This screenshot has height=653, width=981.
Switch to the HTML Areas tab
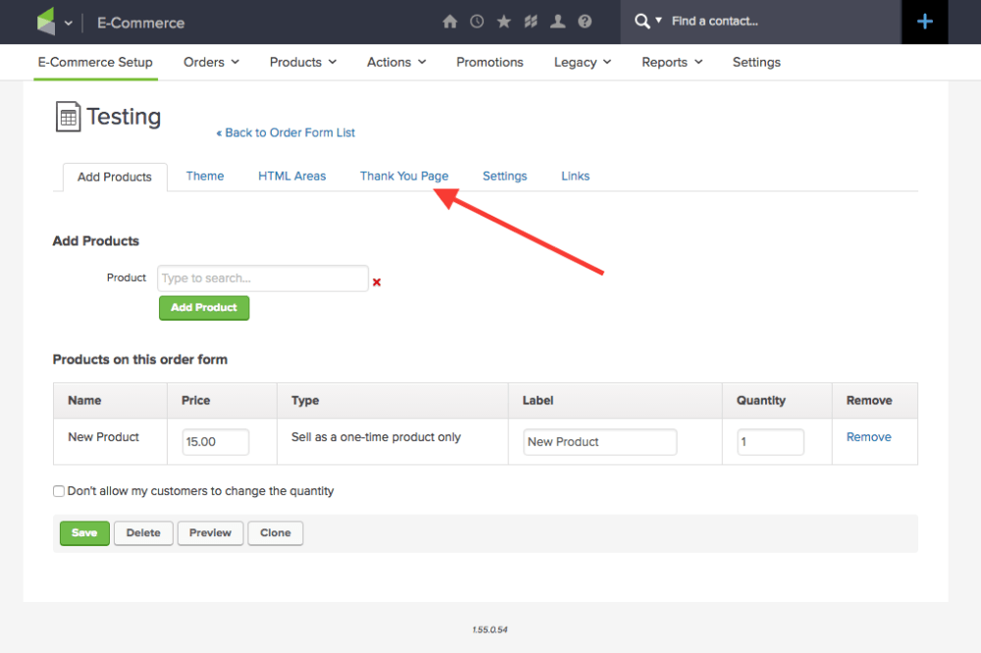point(292,176)
